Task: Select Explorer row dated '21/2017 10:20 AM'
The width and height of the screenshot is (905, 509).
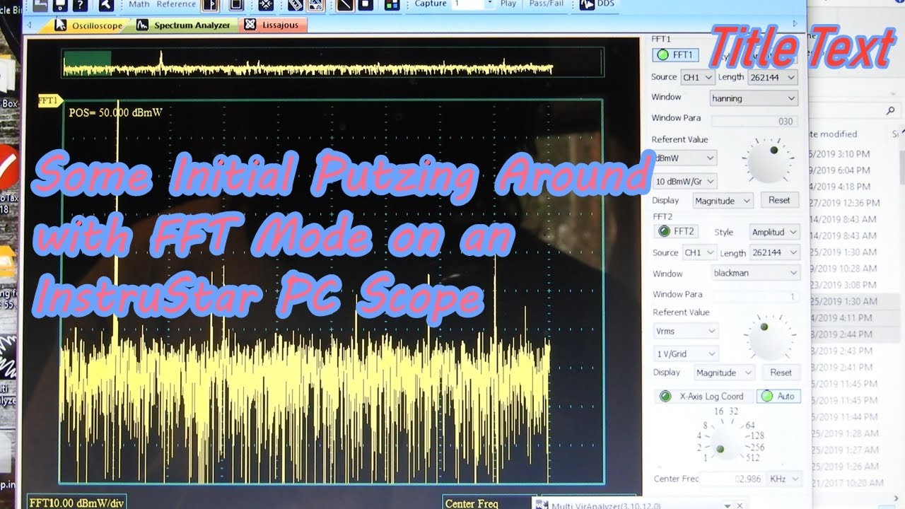Action: 848,483
